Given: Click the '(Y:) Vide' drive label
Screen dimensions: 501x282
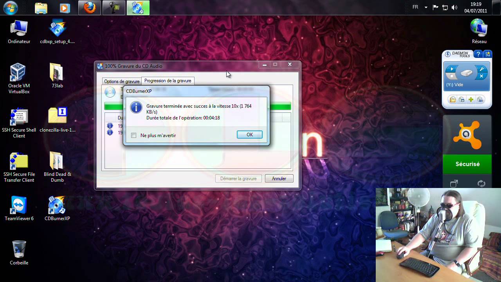Looking at the screenshot, I should click(454, 85).
